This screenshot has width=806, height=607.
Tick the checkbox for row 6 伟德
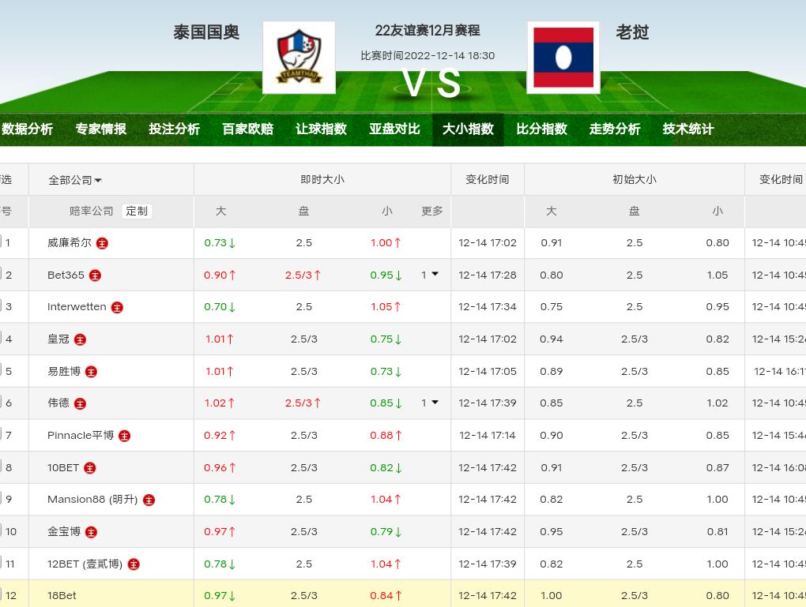[x=1, y=403]
